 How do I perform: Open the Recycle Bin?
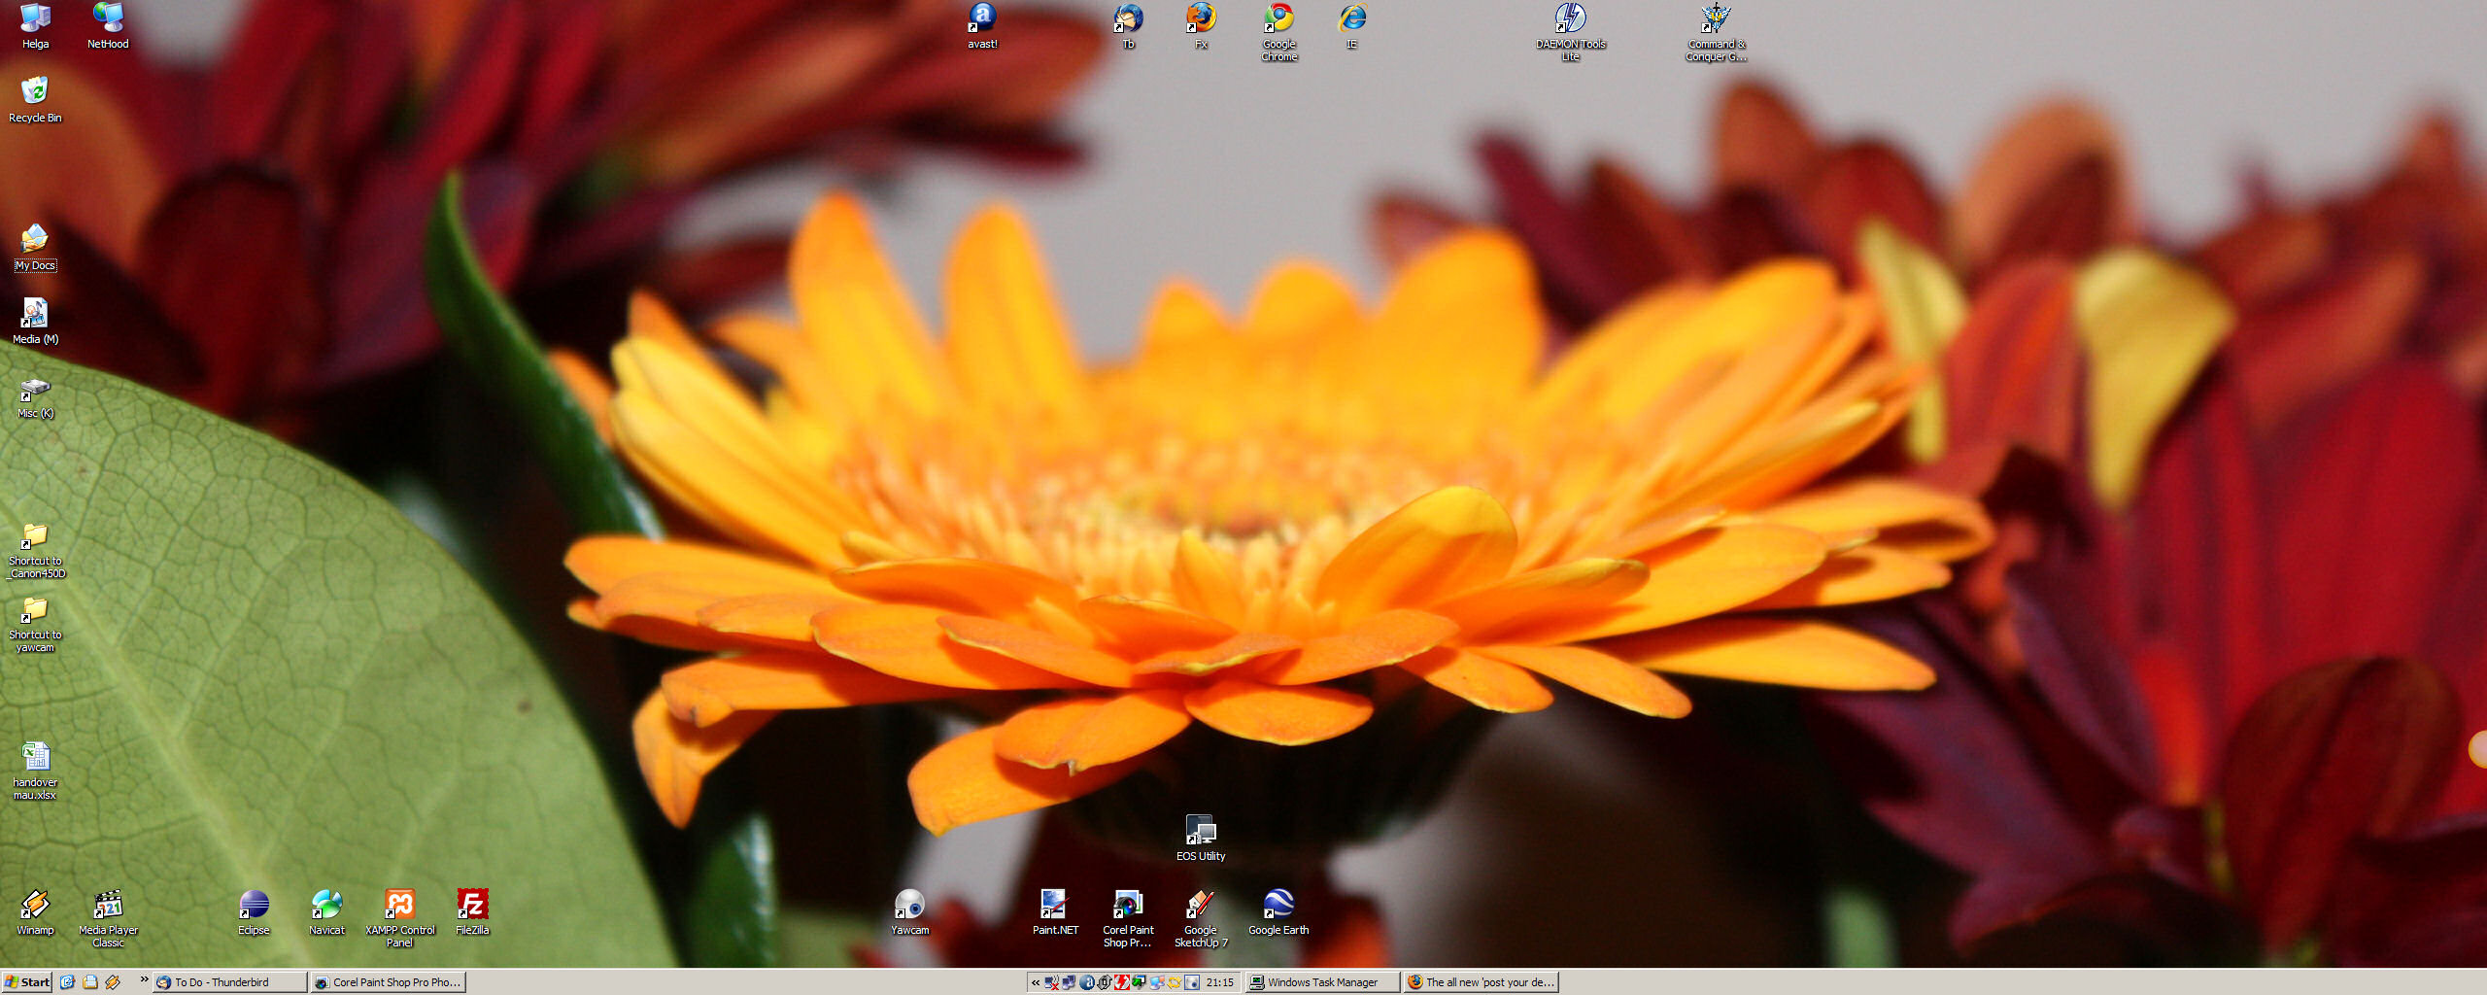point(35,99)
